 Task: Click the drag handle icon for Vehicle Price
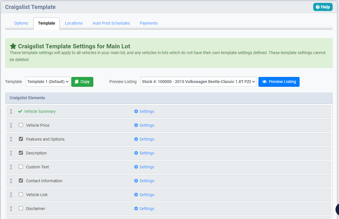(x=11, y=125)
